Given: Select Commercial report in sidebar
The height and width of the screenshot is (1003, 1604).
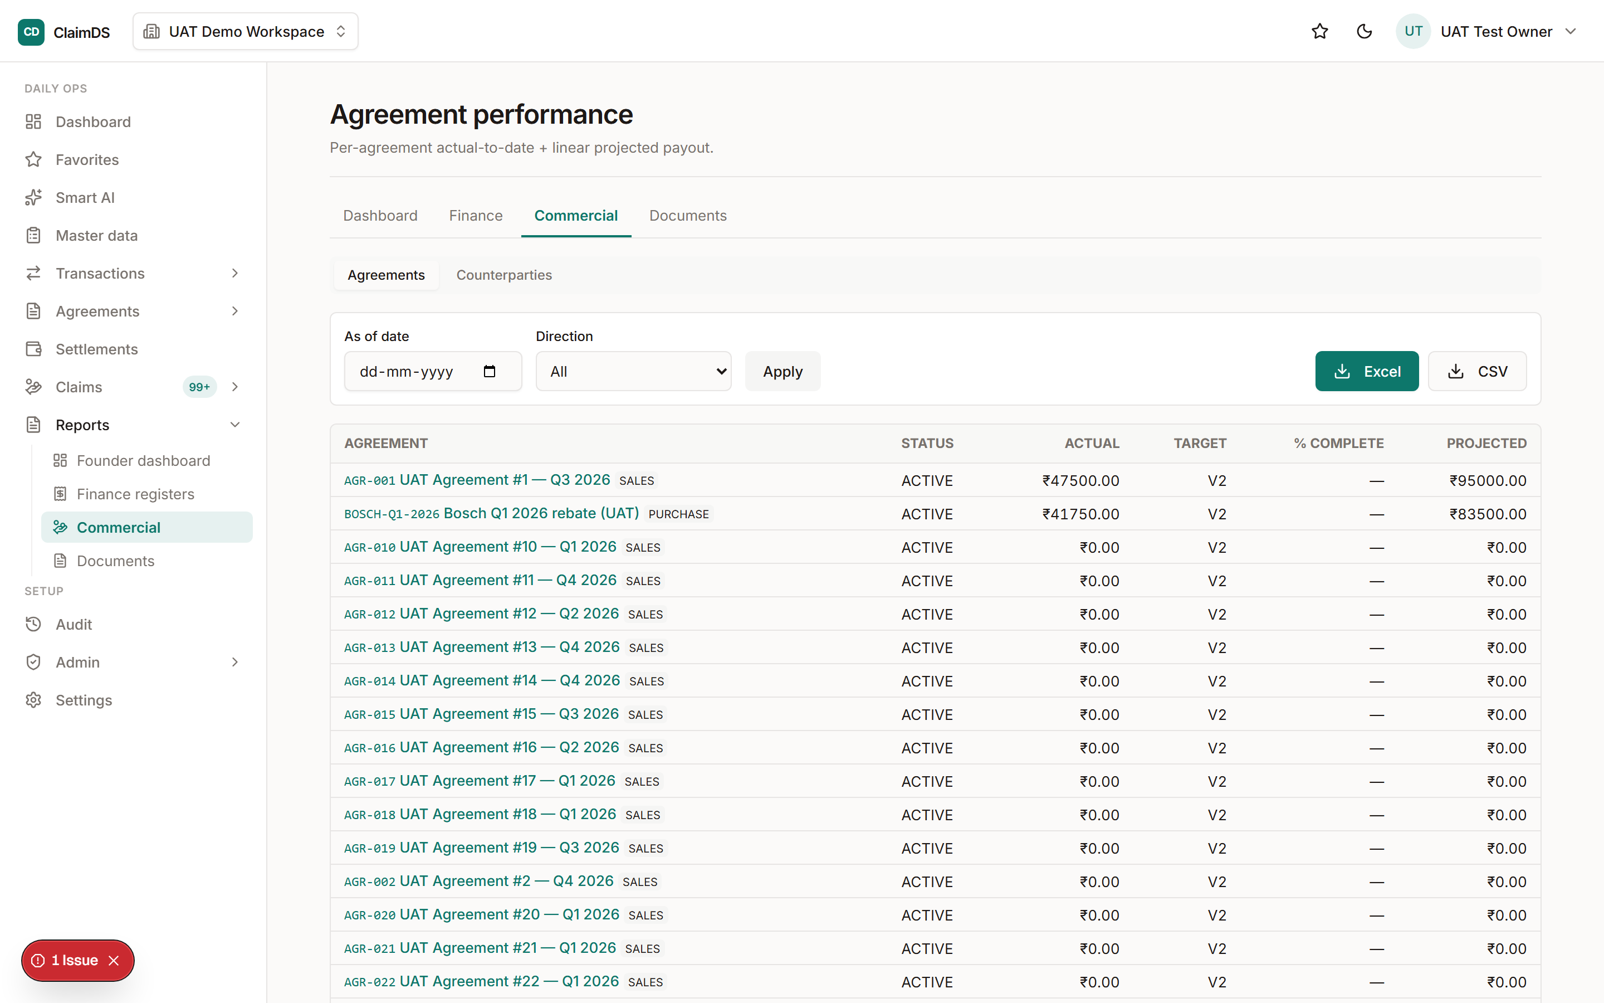Looking at the screenshot, I should [147, 527].
